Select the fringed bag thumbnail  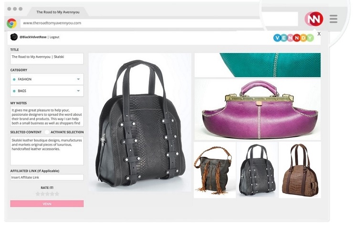pos(215,170)
